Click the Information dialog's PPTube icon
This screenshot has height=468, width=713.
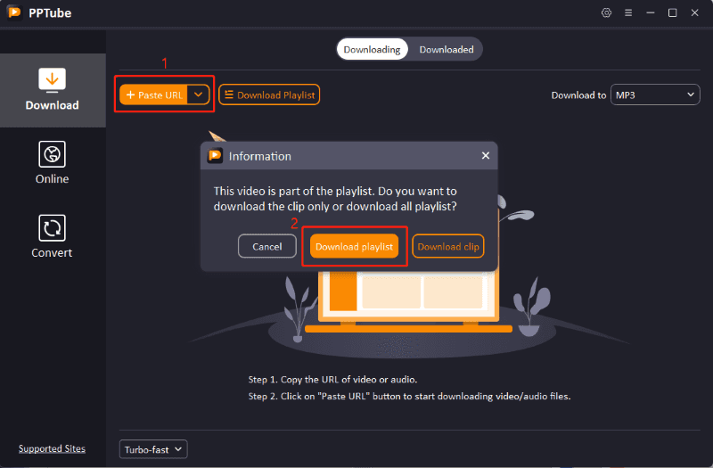pos(215,156)
